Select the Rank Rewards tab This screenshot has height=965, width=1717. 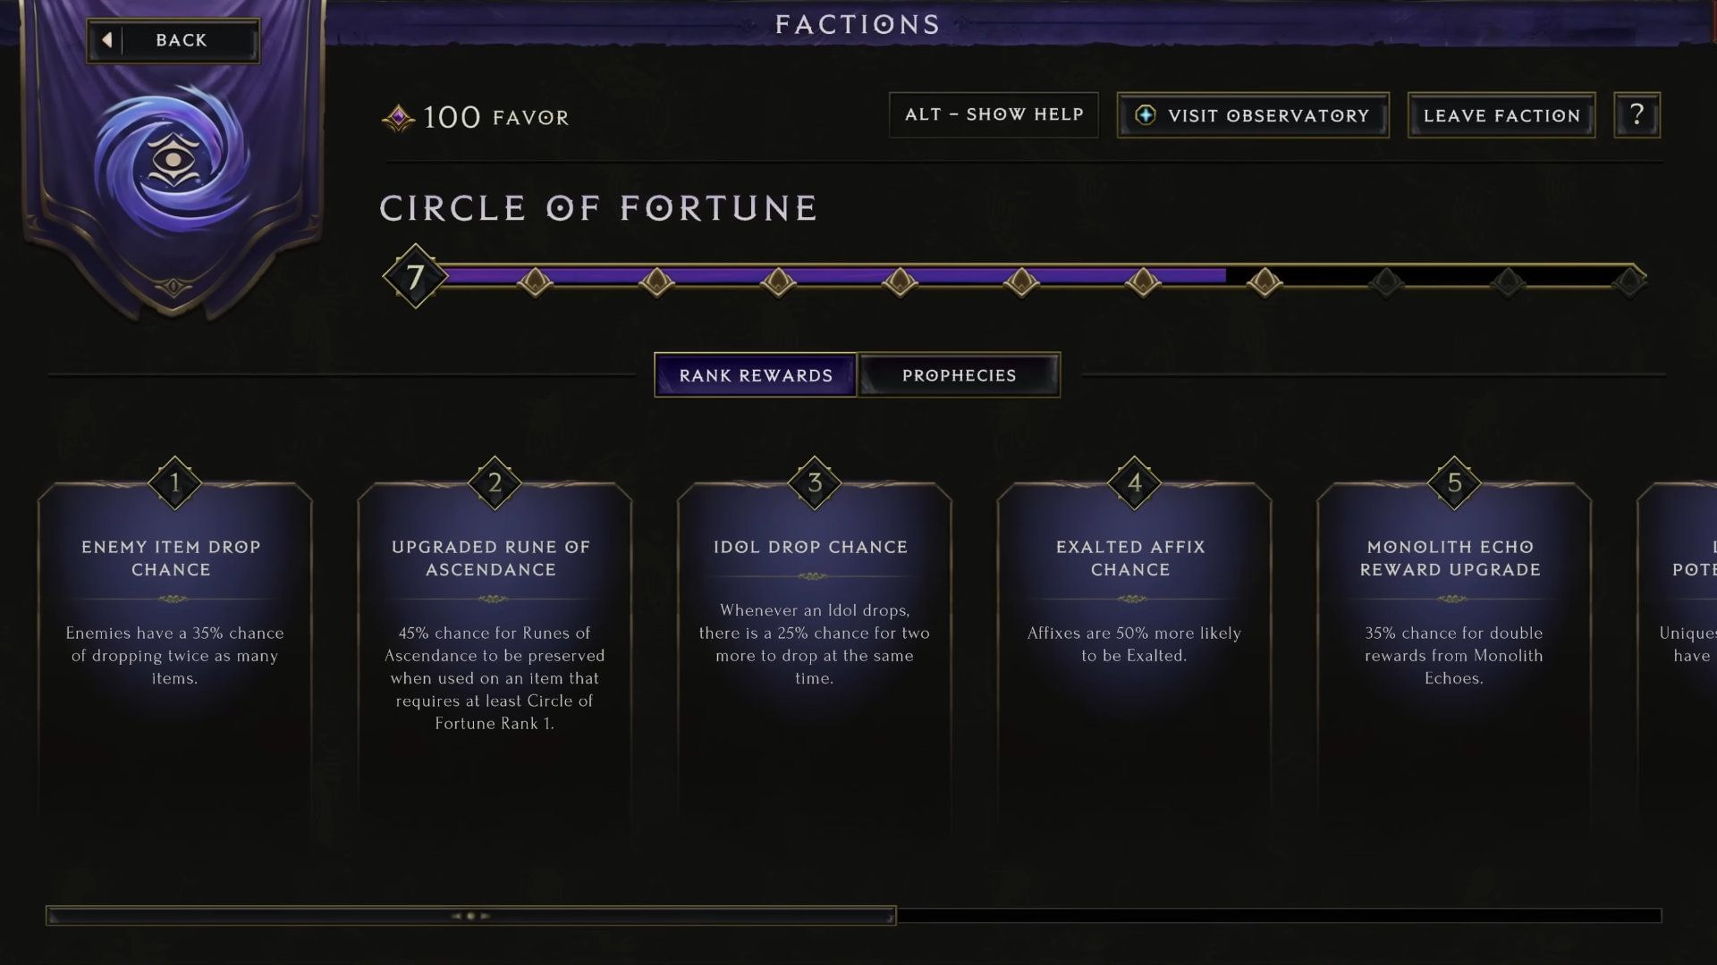point(756,375)
